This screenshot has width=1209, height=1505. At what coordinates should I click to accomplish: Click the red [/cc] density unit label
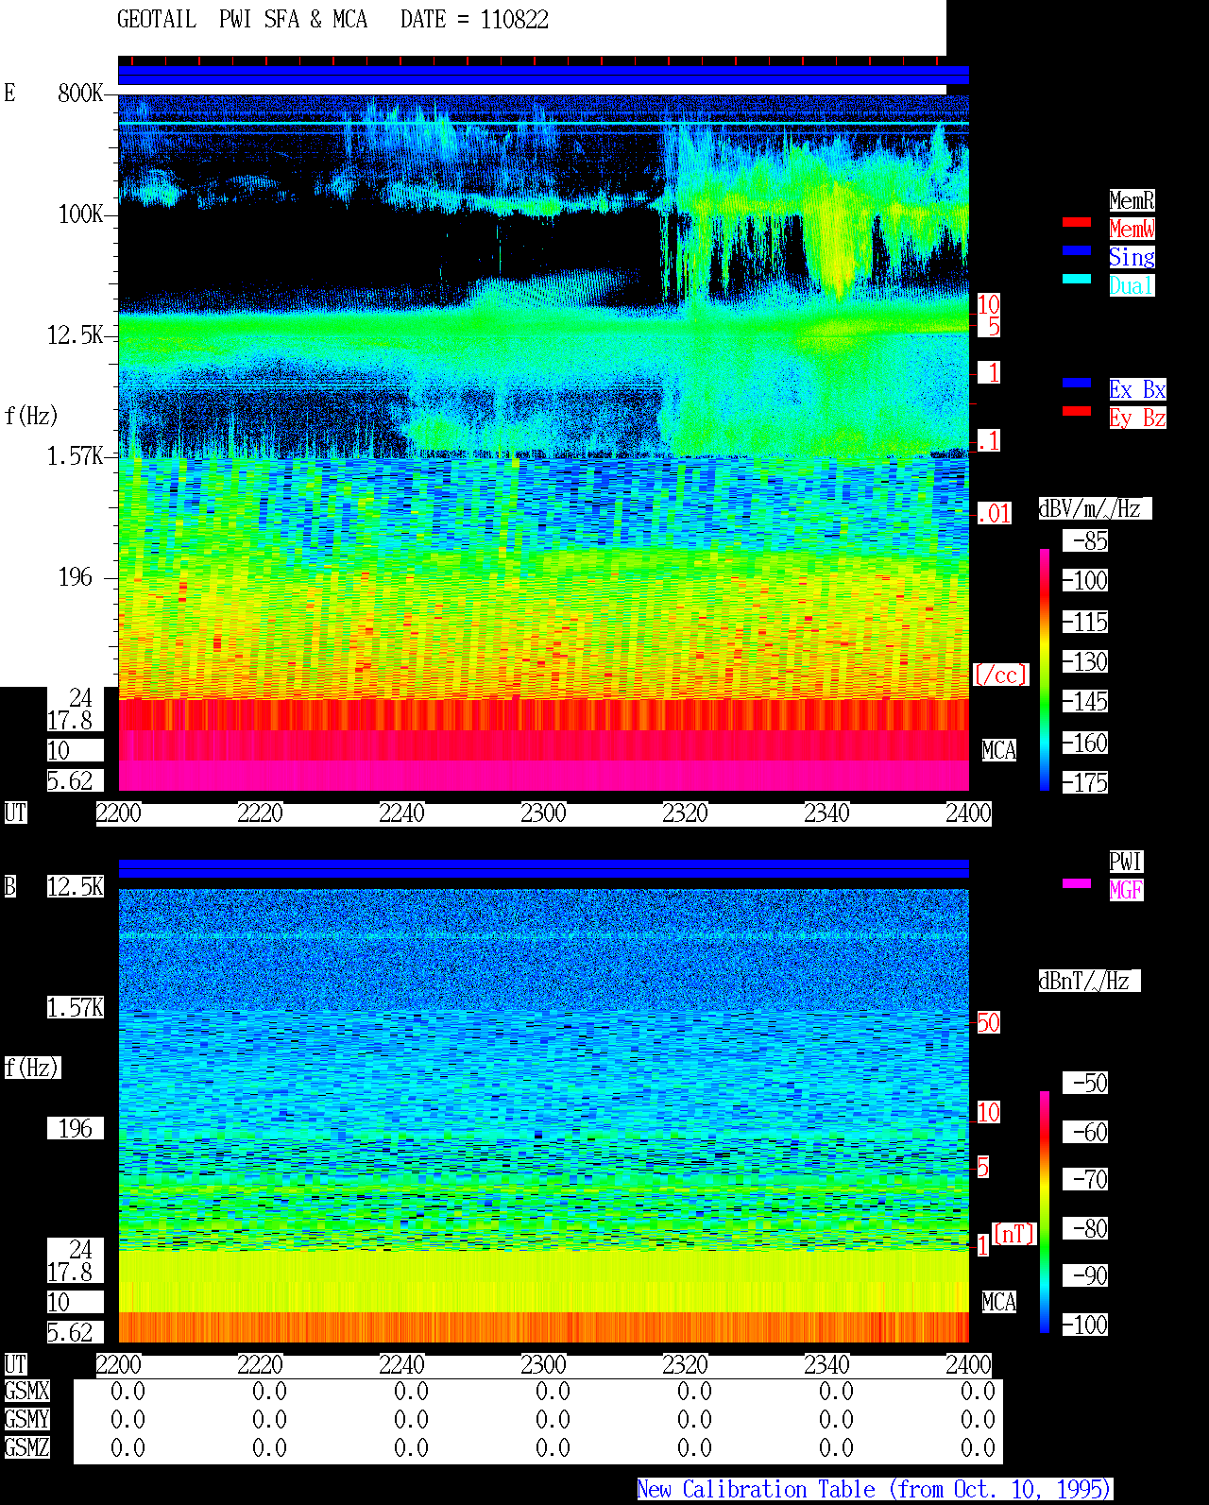point(1000,676)
